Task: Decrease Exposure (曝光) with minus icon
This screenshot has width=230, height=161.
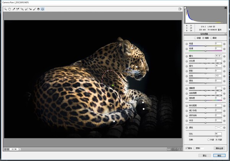Action: pos(187,56)
